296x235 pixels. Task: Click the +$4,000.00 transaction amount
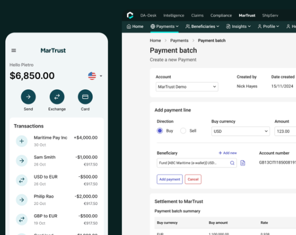(x=86, y=138)
